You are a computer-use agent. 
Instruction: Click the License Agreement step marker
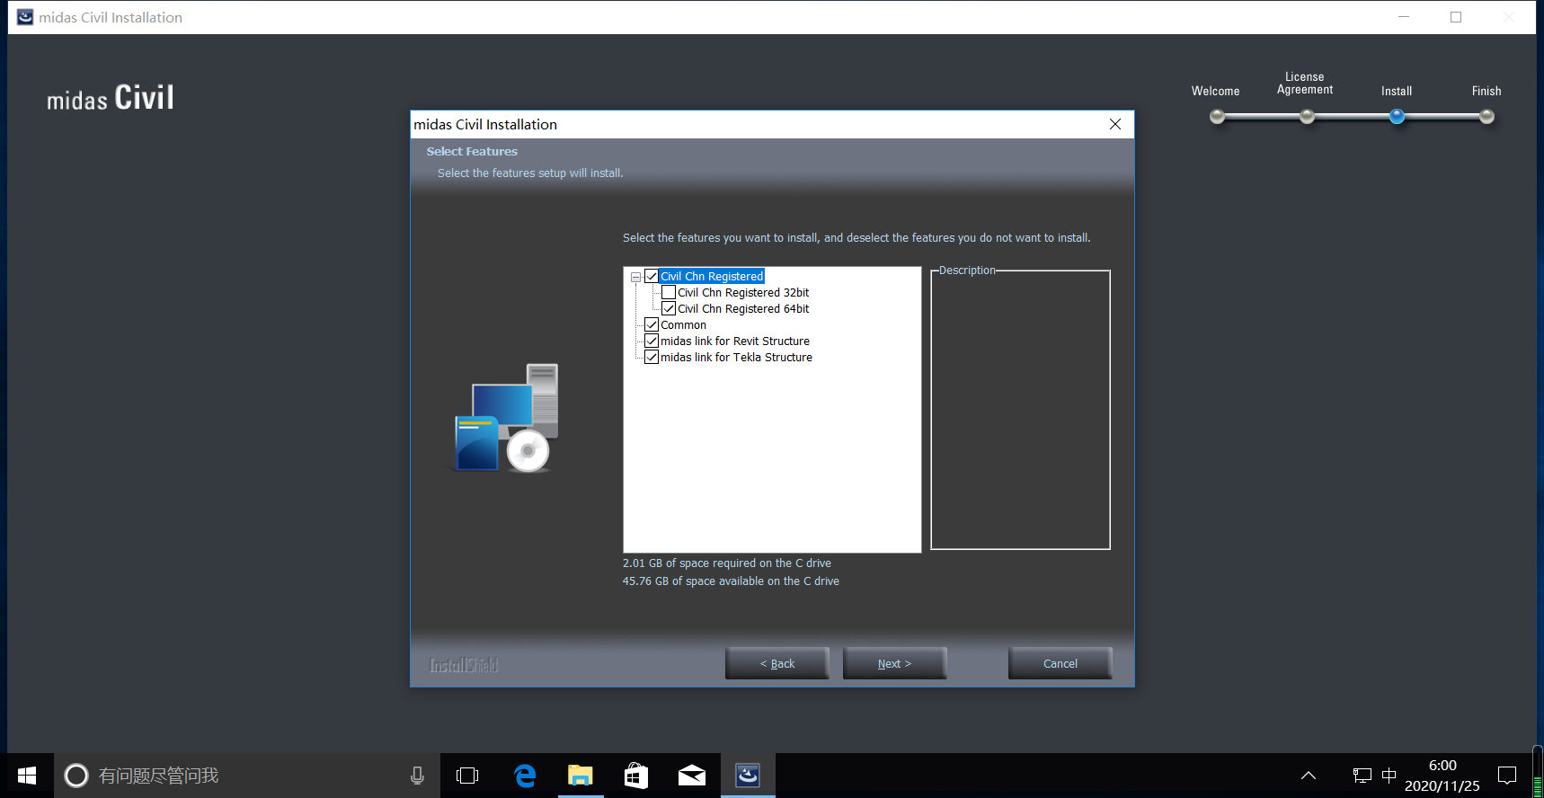click(x=1307, y=116)
